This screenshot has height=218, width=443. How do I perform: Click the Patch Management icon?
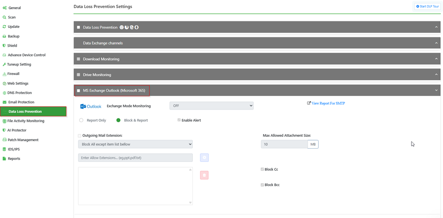pyautogui.click(x=4, y=140)
